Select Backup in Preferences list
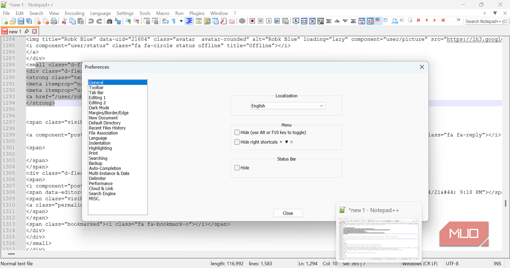The image size is (510, 268). pos(96,163)
